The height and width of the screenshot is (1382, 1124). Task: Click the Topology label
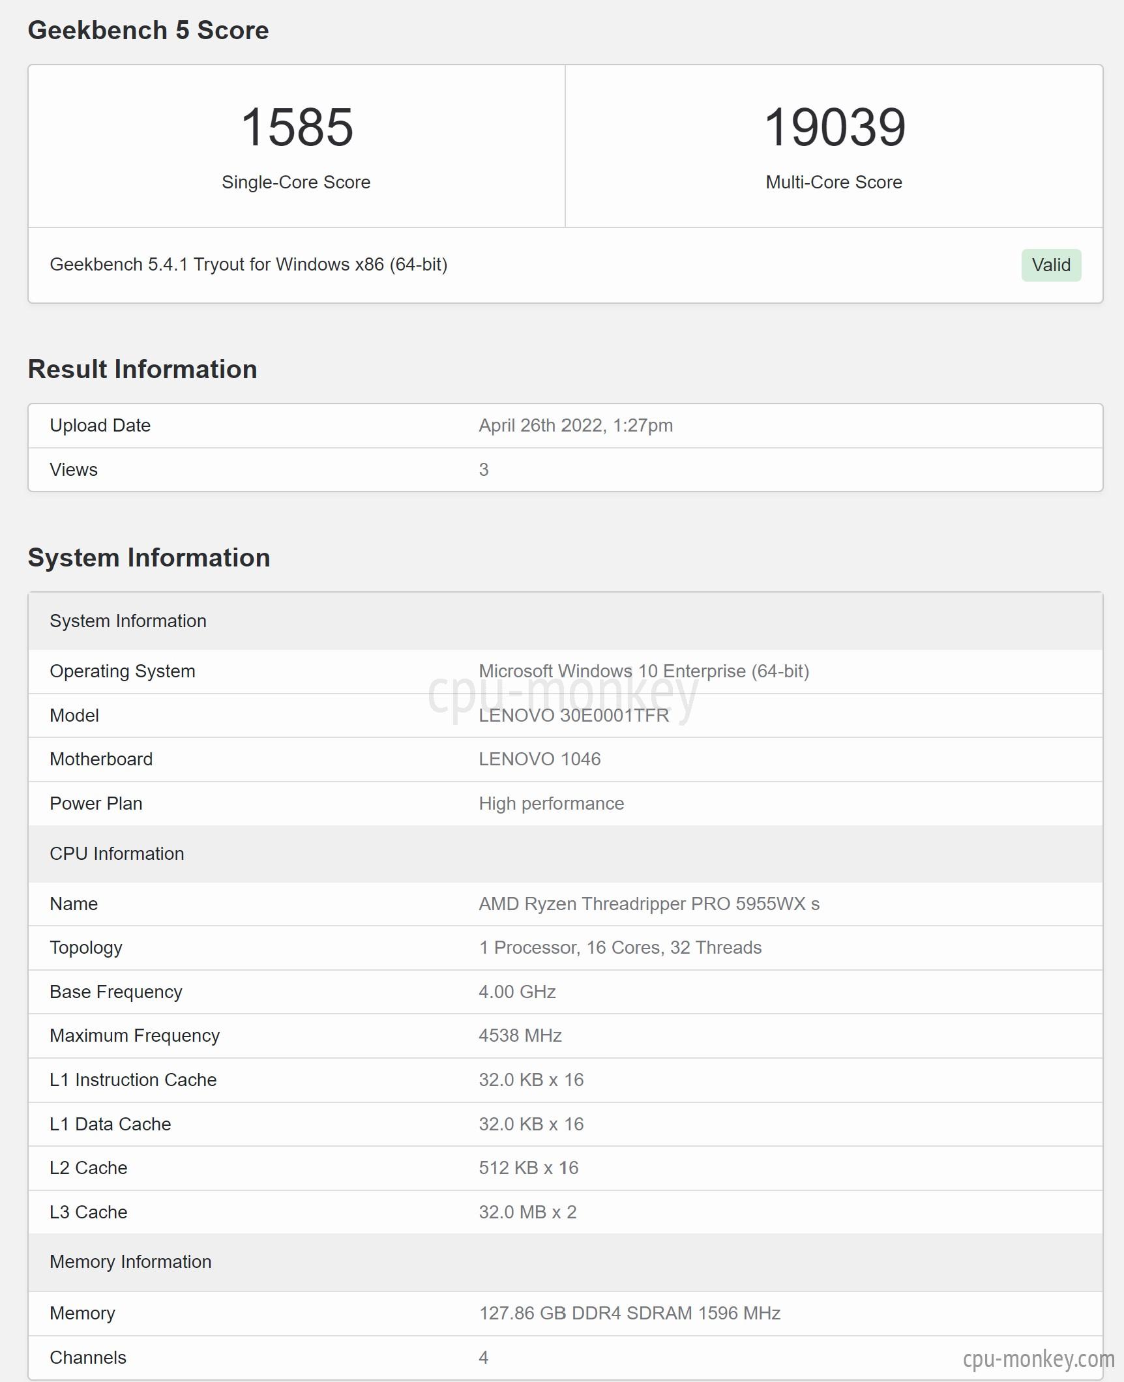coord(86,948)
